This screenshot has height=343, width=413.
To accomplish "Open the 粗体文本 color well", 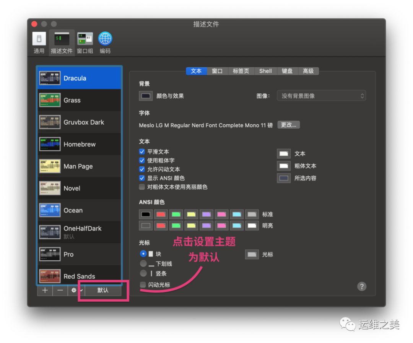I will pyautogui.click(x=284, y=166).
